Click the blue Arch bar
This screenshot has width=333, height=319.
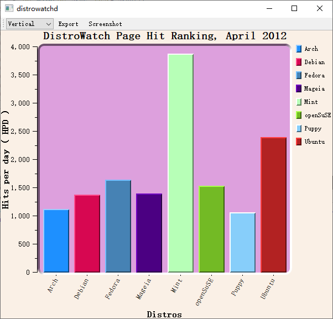coord(56,240)
